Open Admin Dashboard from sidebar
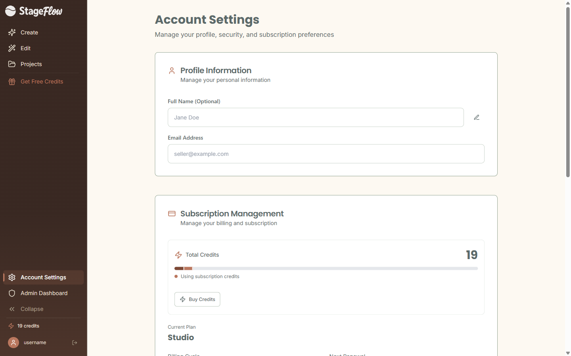This screenshot has height=356, width=571. point(44,293)
